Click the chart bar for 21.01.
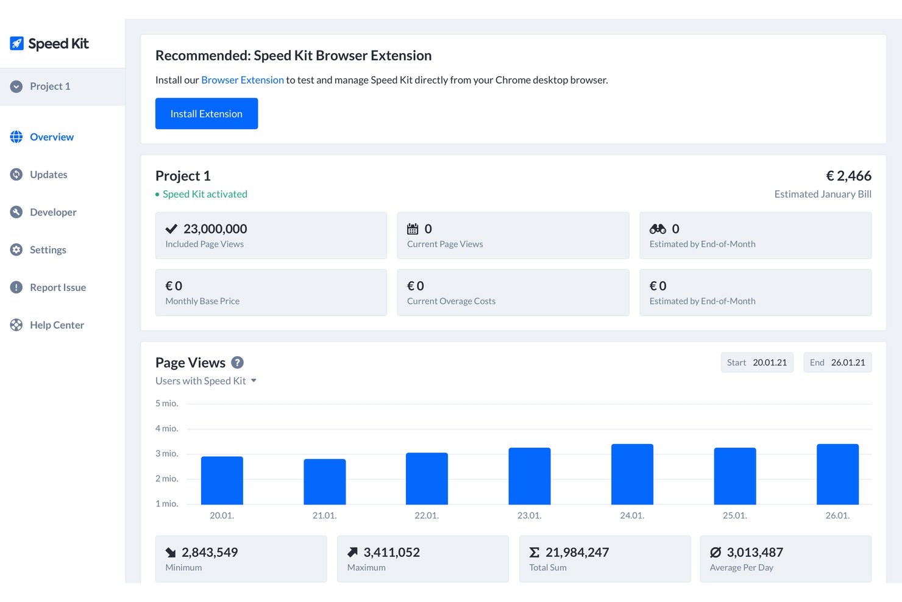Viewport: 902px width, 602px height. (325, 482)
